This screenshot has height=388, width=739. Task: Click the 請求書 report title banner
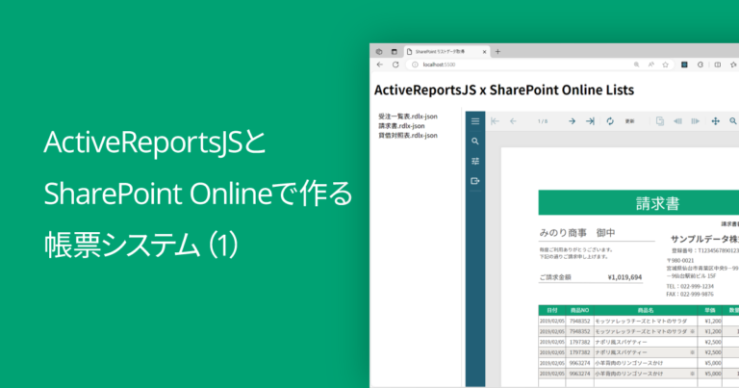pyautogui.click(x=639, y=203)
